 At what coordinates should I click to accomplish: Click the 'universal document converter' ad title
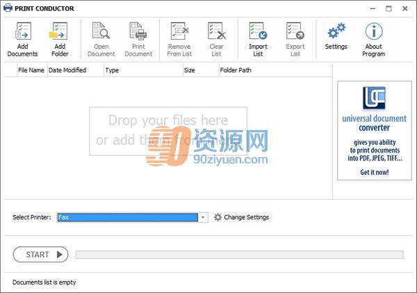click(x=374, y=122)
